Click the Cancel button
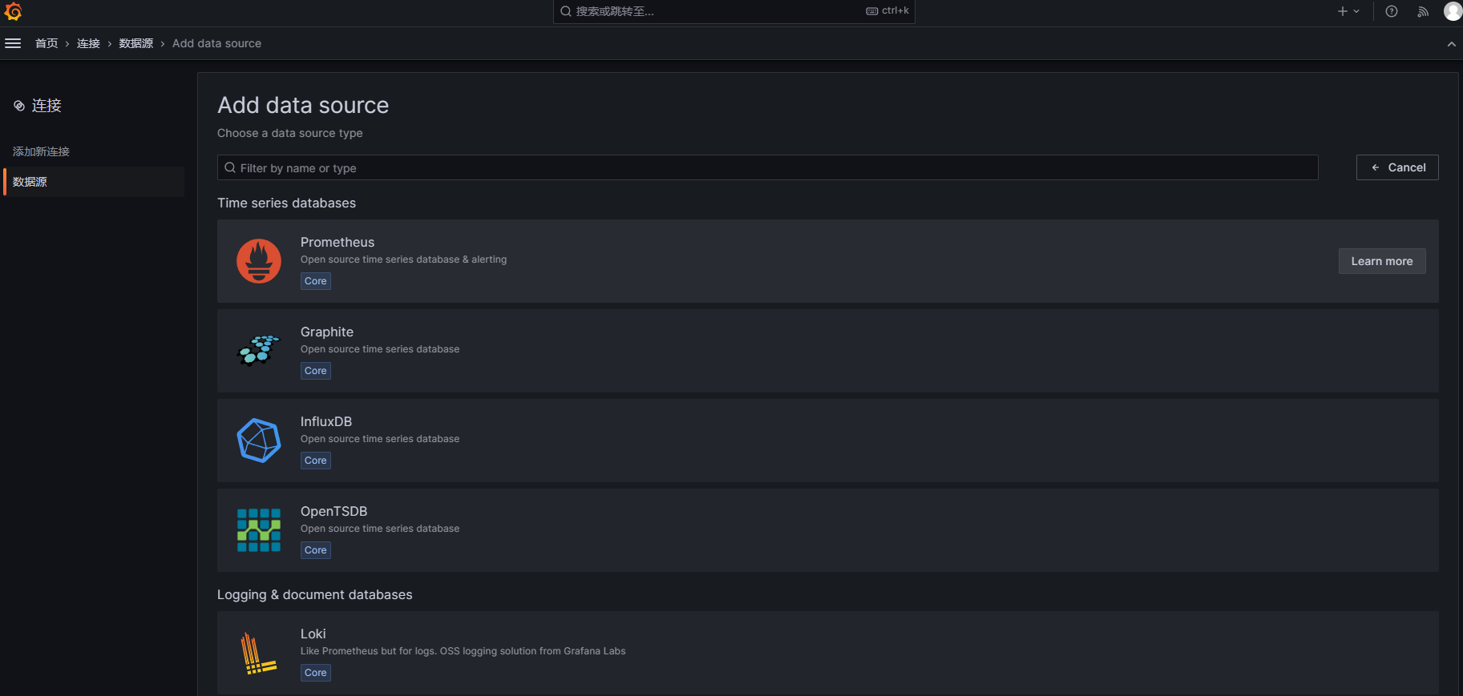This screenshot has height=696, width=1463. click(1397, 167)
